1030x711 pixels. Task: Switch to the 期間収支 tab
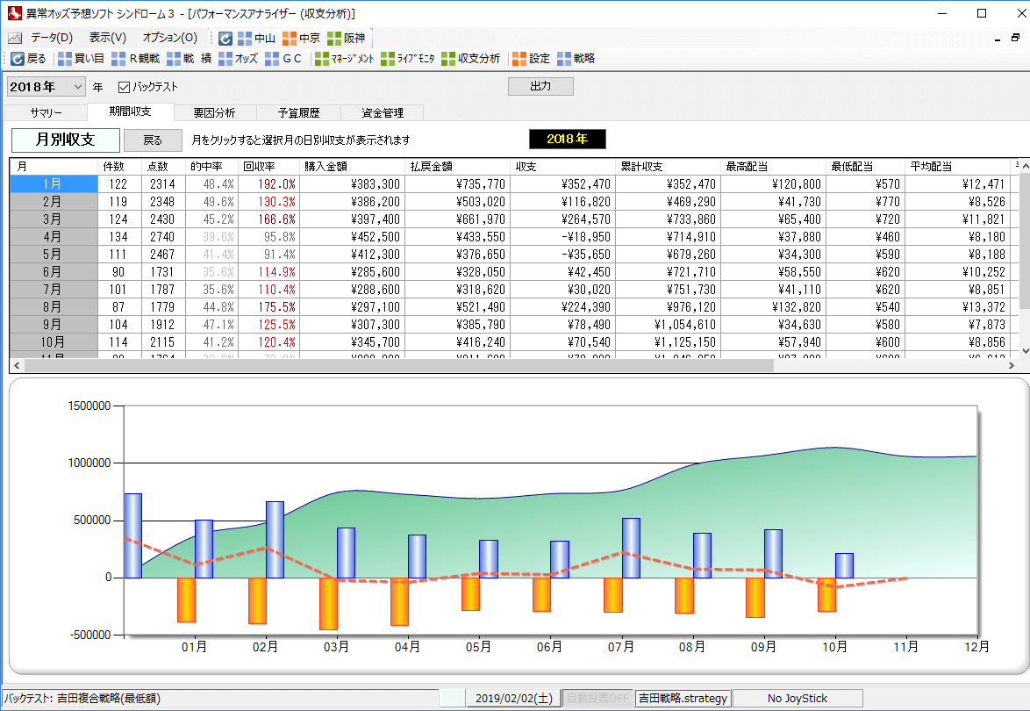[130, 111]
